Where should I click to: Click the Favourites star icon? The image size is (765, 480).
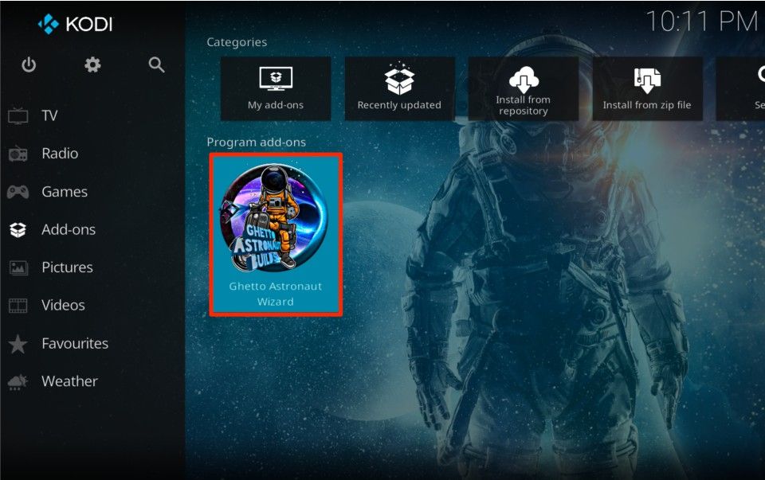pos(18,344)
